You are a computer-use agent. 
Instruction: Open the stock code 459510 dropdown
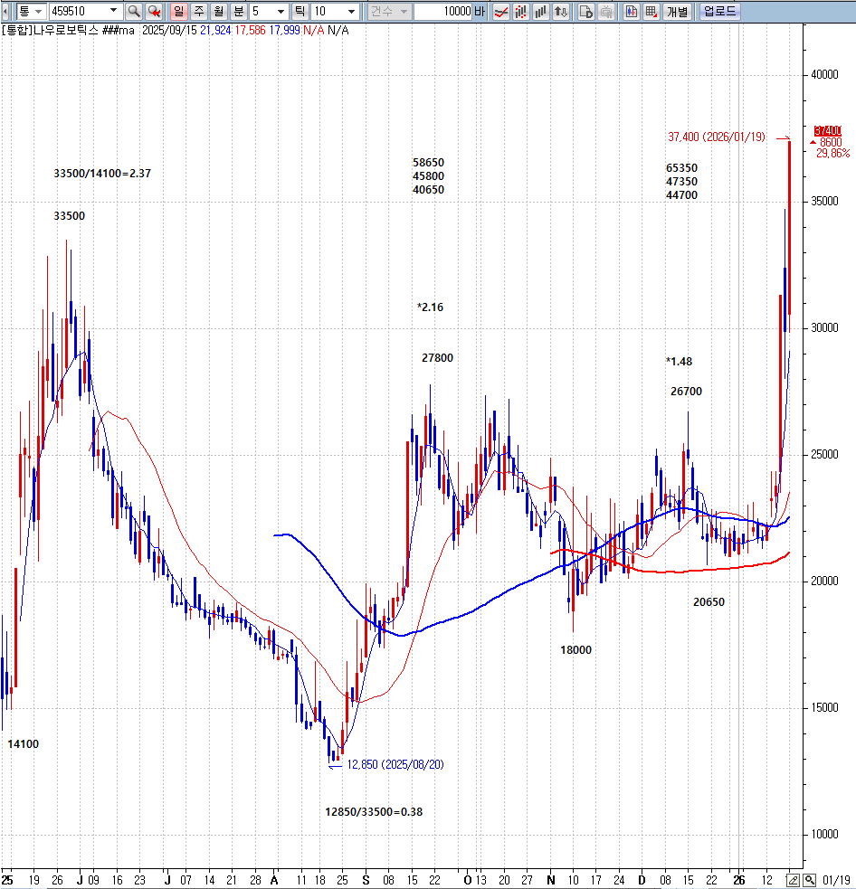coord(113,12)
